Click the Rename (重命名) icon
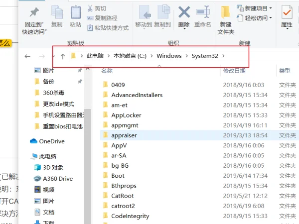 coord(203,12)
